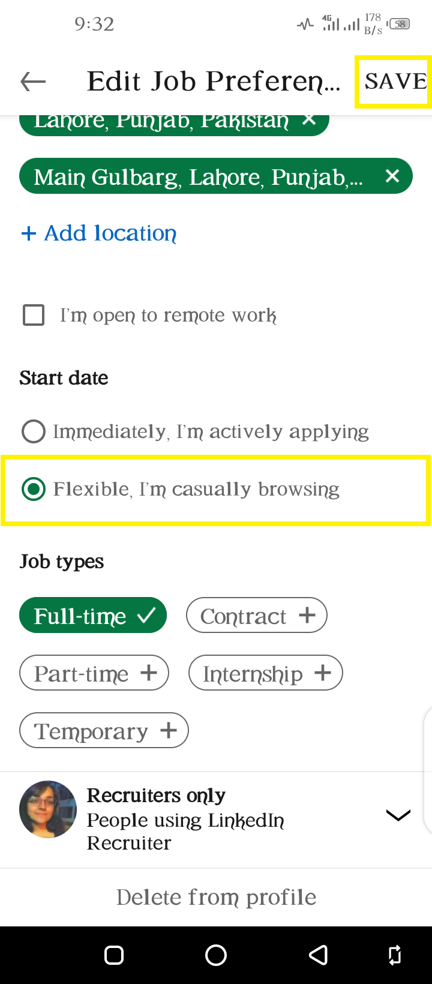Viewport: 432px width, 984px height.
Task: Open Android recent apps square icon
Action: point(114,955)
